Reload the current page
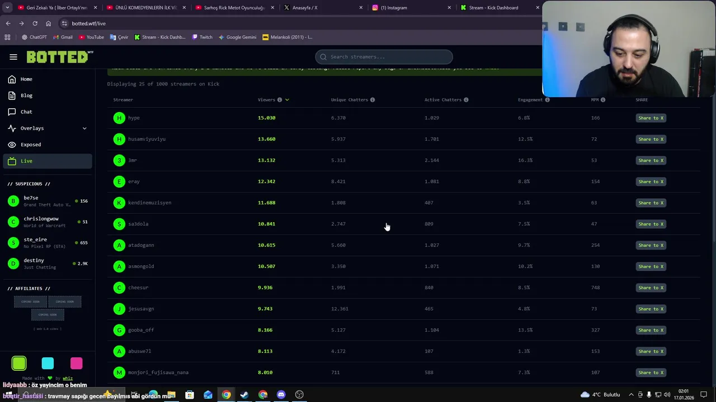 pyautogui.click(x=35, y=23)
